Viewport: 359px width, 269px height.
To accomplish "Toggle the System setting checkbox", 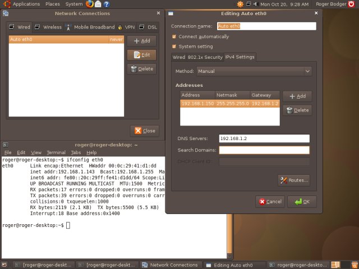I will tap(174, 47).
